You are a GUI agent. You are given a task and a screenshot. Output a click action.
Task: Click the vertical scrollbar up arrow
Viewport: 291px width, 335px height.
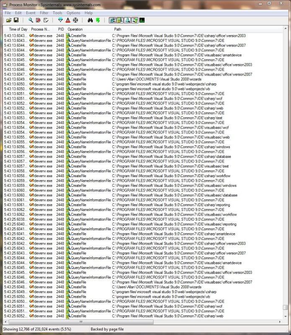[286, 28]
